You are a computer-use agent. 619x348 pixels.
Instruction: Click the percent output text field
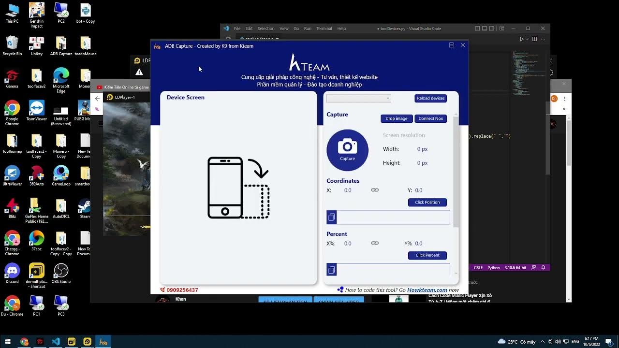[393, 270]
